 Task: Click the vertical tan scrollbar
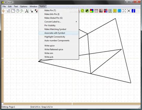click(2, 58)
